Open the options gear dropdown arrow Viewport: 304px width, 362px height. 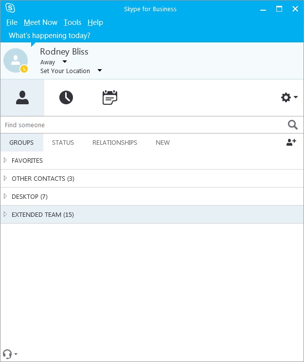pos(296,97)
